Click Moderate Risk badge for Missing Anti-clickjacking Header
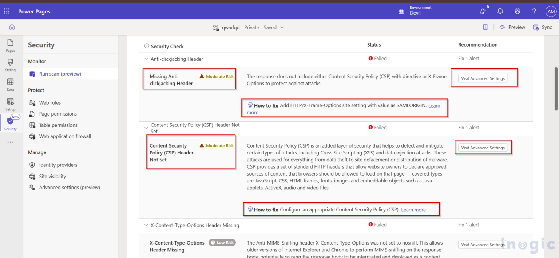 pos(217,76)
